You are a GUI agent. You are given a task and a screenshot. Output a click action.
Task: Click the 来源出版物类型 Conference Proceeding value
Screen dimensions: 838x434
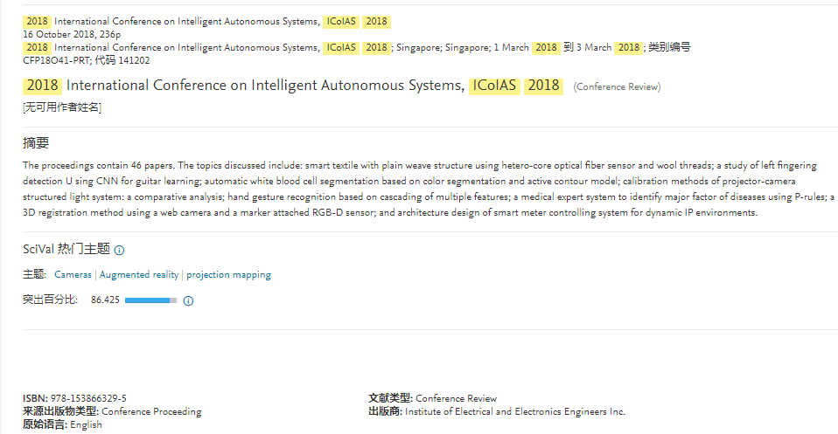(x=152, y=411)
